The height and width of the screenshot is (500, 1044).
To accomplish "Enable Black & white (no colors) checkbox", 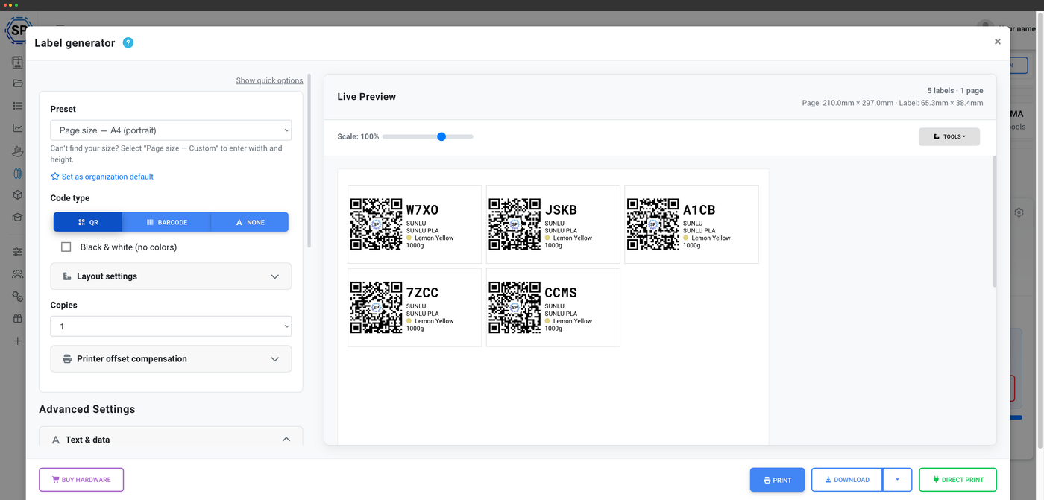I will pyautogui.click(x=66, y=247).
